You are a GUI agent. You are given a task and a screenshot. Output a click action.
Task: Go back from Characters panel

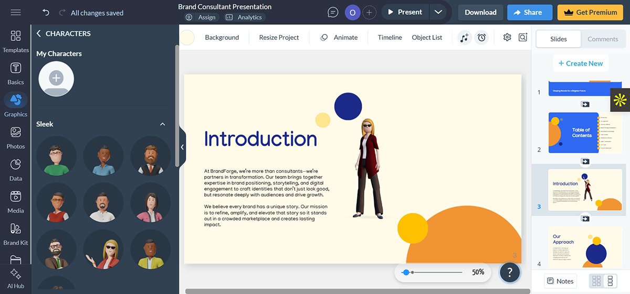point(38,34)
